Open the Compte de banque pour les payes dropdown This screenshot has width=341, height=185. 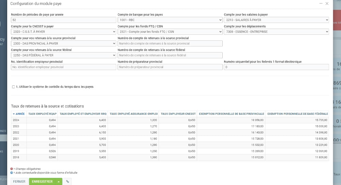click(170, 20)
